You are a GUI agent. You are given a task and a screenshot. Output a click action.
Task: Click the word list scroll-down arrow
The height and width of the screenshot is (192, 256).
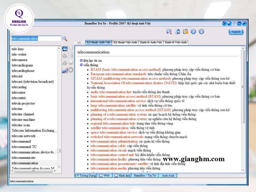point(59,167)
